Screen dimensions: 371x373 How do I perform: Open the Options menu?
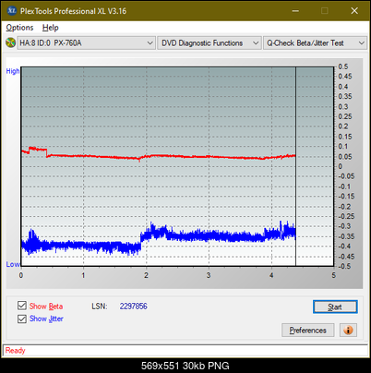pyautogui.click(x=19, y=28)
